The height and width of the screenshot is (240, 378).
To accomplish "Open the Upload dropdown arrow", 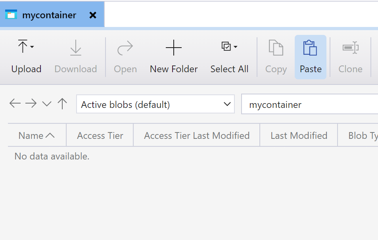I will click(x=32, y=47).
